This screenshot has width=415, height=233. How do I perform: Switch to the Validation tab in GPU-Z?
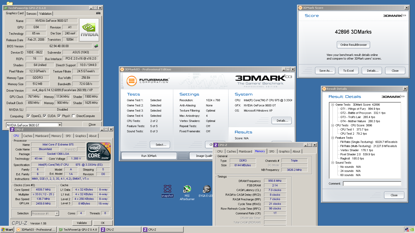pyautogui.click(x=45, y=14)
